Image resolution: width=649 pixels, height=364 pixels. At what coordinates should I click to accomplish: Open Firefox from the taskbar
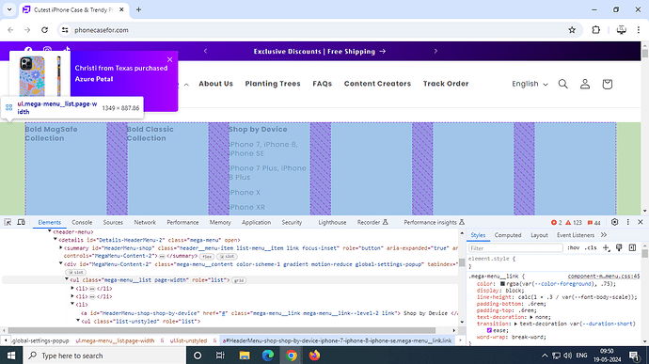[x=314, y=356]
